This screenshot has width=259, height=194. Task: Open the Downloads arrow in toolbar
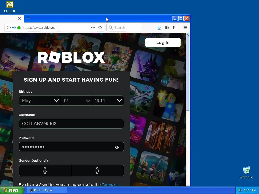click(159, 28)
